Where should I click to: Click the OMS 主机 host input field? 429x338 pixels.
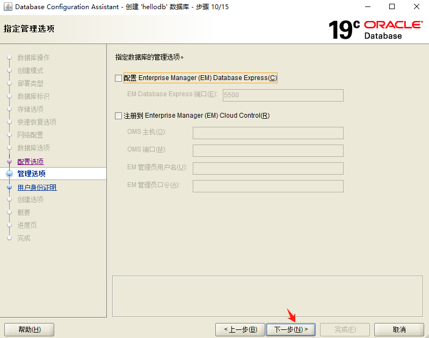pyautogui.click(x=268, y=133)
